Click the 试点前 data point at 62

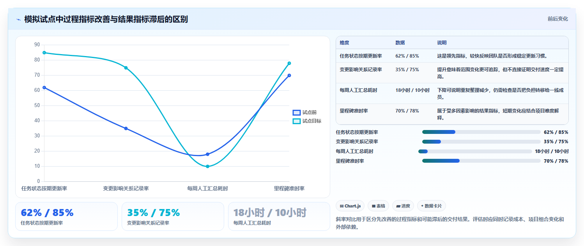[44, 88]
